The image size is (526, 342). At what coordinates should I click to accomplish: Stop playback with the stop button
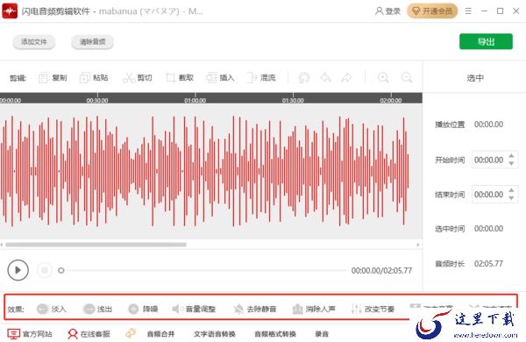pyautogui.click(x=45, y=270)
